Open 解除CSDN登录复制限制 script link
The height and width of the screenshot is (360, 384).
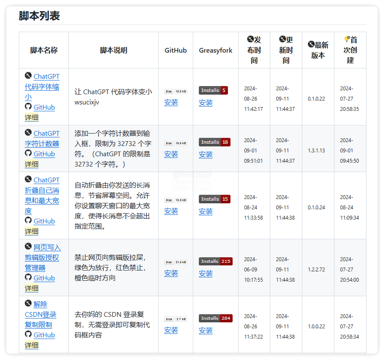click(x=40, y=314)
